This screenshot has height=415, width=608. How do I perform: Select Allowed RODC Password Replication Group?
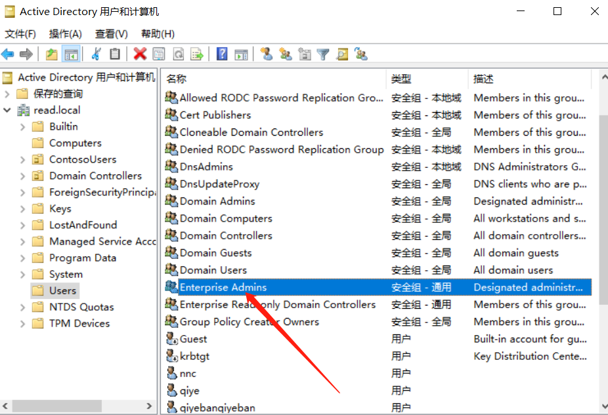(x=281, y=98)
